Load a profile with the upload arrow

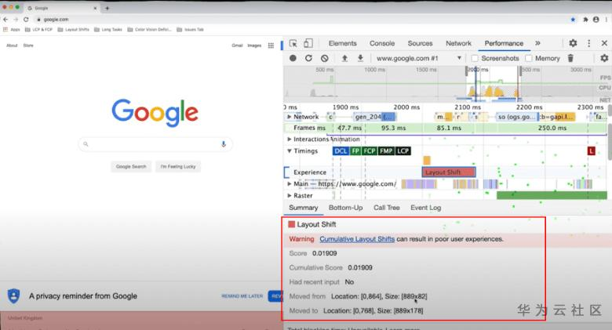(x=344, y=58)
